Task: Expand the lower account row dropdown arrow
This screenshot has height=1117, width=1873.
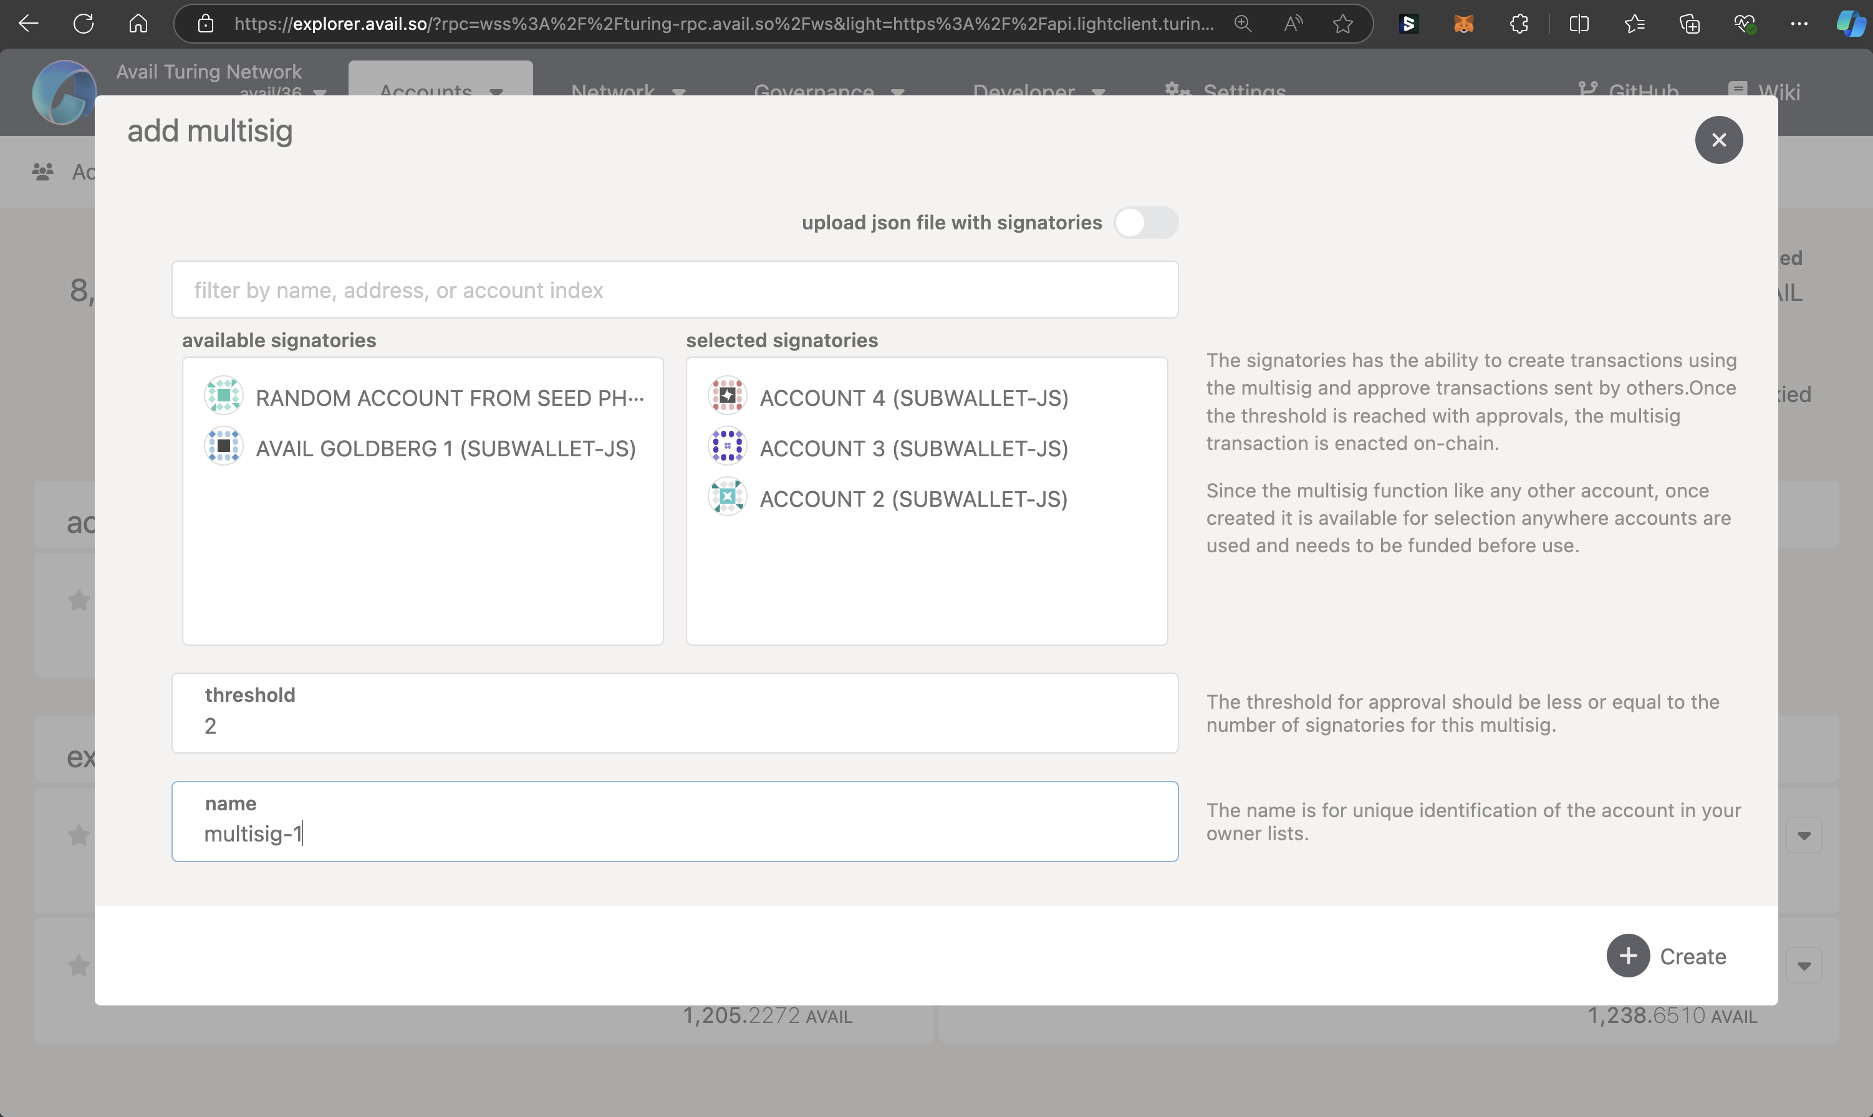Action: pyautogui.click(x=1804, y=966)
